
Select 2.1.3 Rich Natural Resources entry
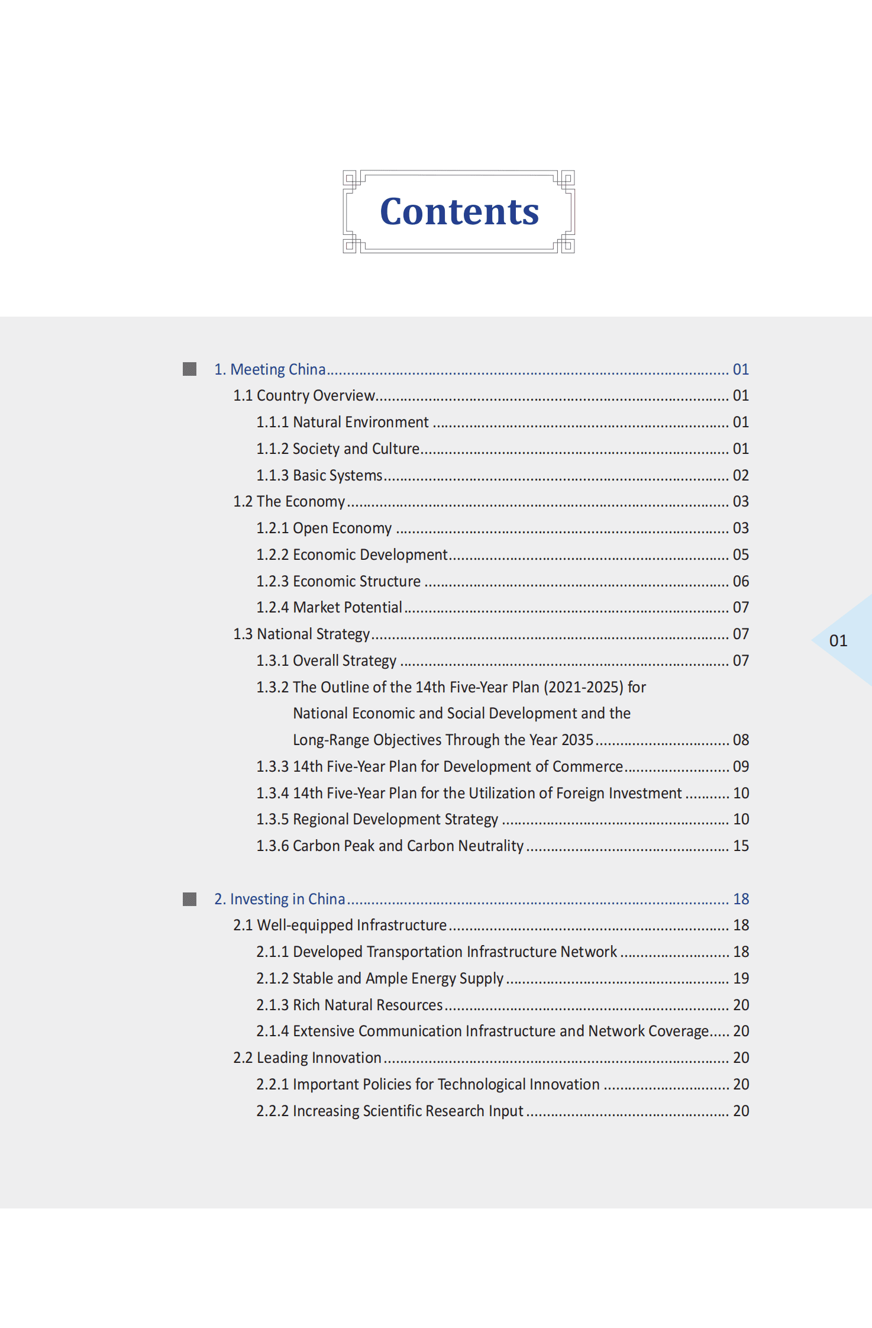pos(349,1005)
